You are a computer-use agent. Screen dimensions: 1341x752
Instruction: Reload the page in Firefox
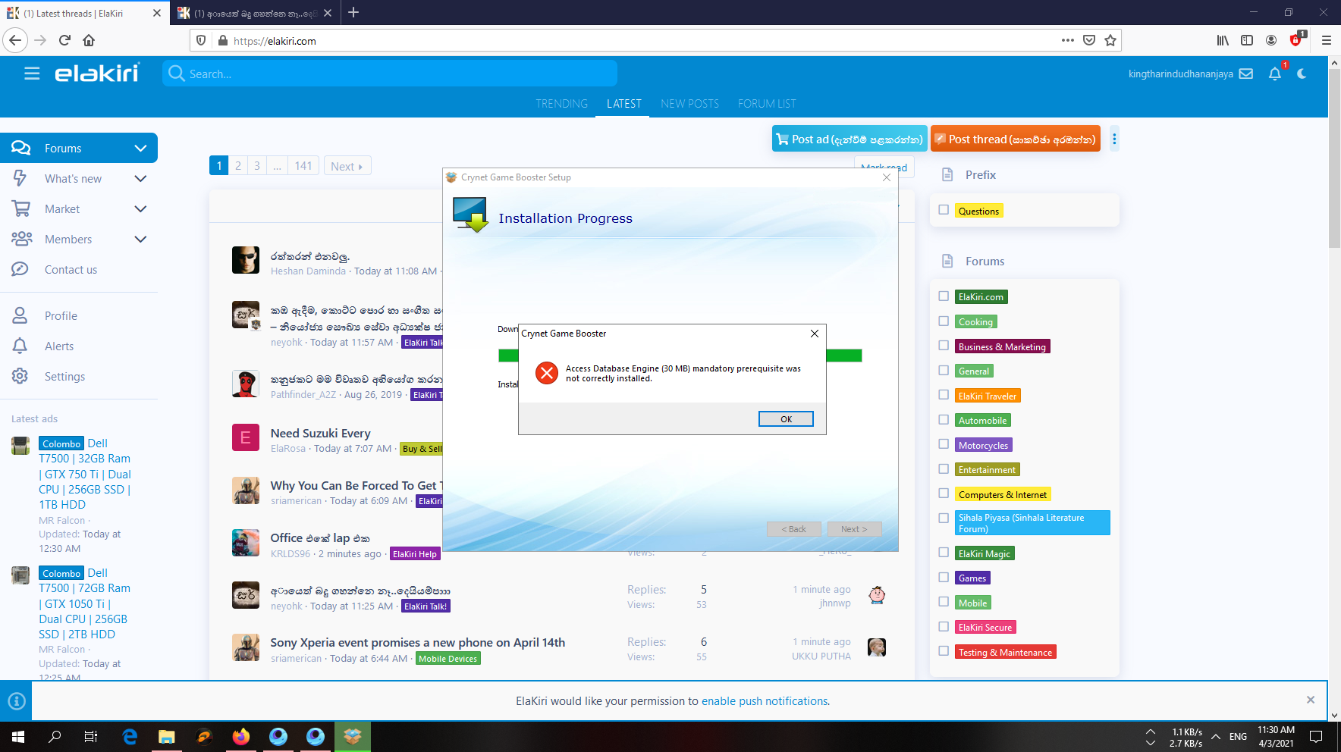[64, 40]
